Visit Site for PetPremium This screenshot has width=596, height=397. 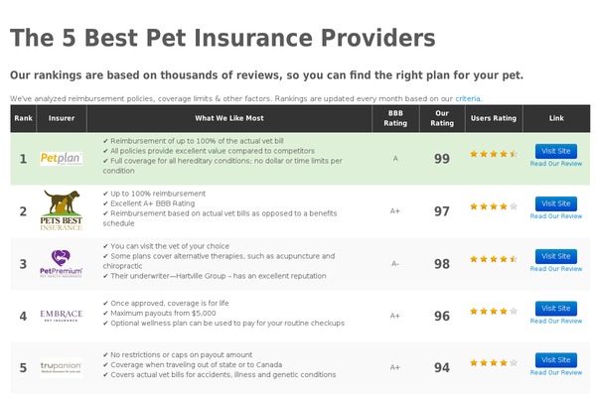[x=556, y=256]
